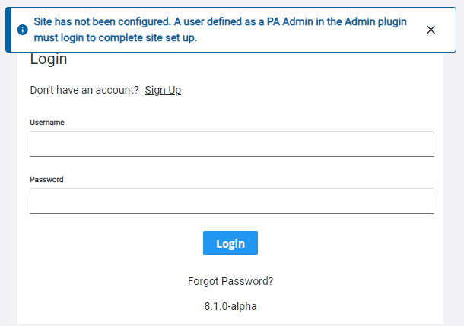464x326 pixels.
Task: Select the 8.1.0-alpha version text
Action: 230,306
